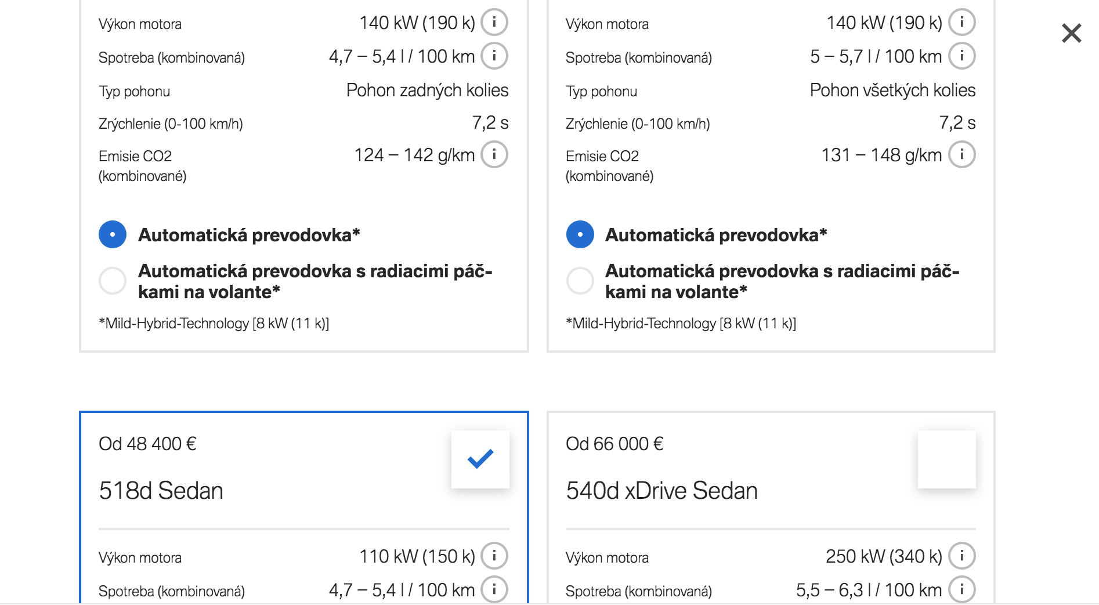The height and width of the screenshot is (605, 1099).
Task: Open info for 4,7 – 5,4 l consumption, top-left card
Action: [494, 56]
